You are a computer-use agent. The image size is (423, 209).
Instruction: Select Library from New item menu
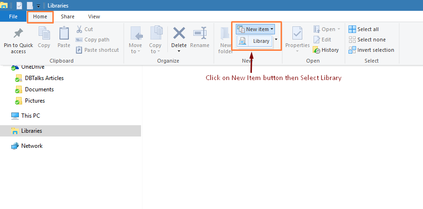click(254, 41)
